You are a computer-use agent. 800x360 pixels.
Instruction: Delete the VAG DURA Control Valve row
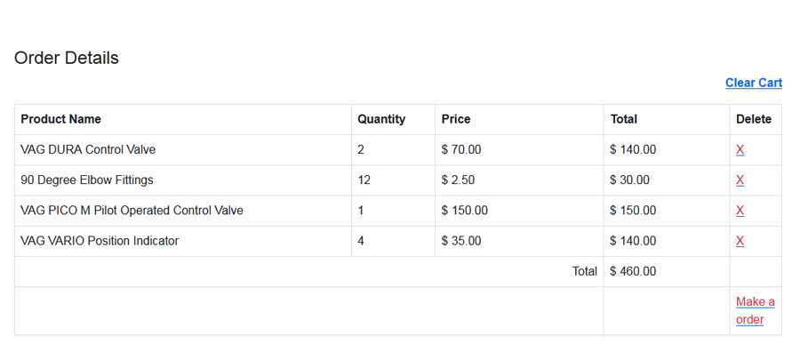click(740, 150)
